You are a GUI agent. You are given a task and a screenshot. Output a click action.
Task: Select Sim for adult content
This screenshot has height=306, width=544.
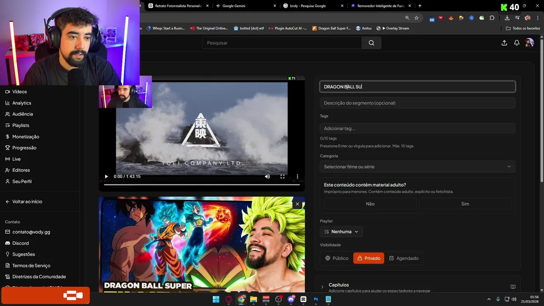465,204
